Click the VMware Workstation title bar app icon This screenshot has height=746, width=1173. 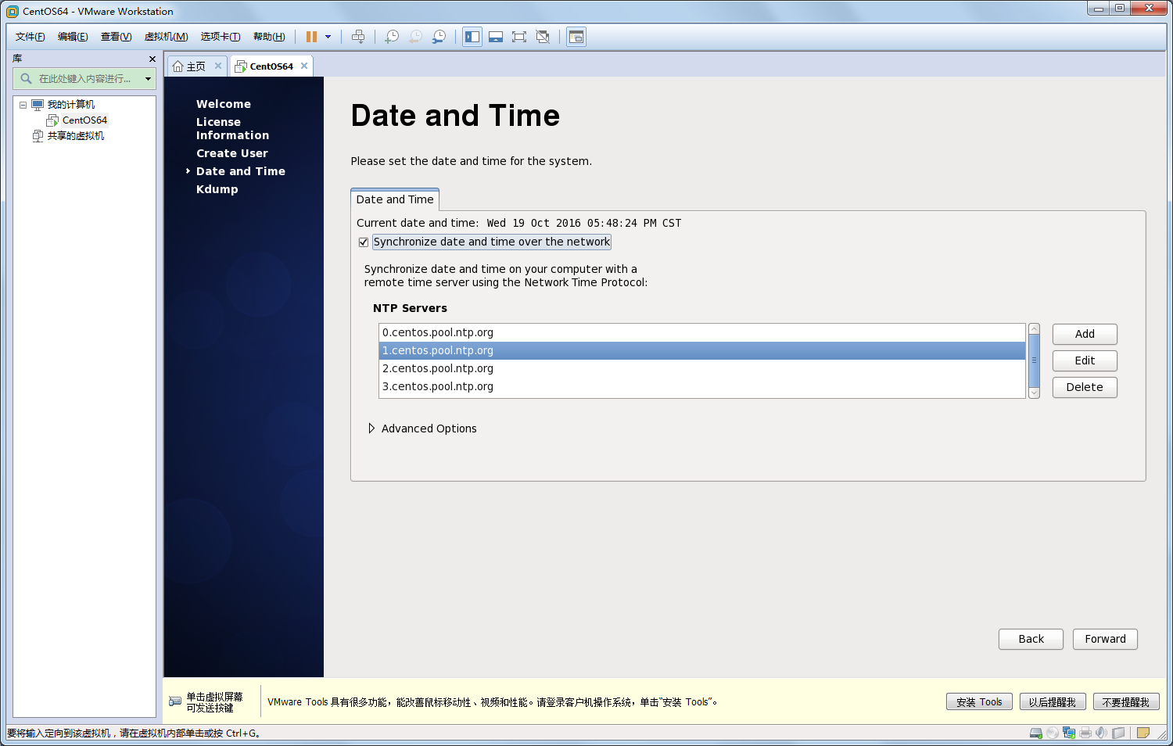click(x=13, y=11)
